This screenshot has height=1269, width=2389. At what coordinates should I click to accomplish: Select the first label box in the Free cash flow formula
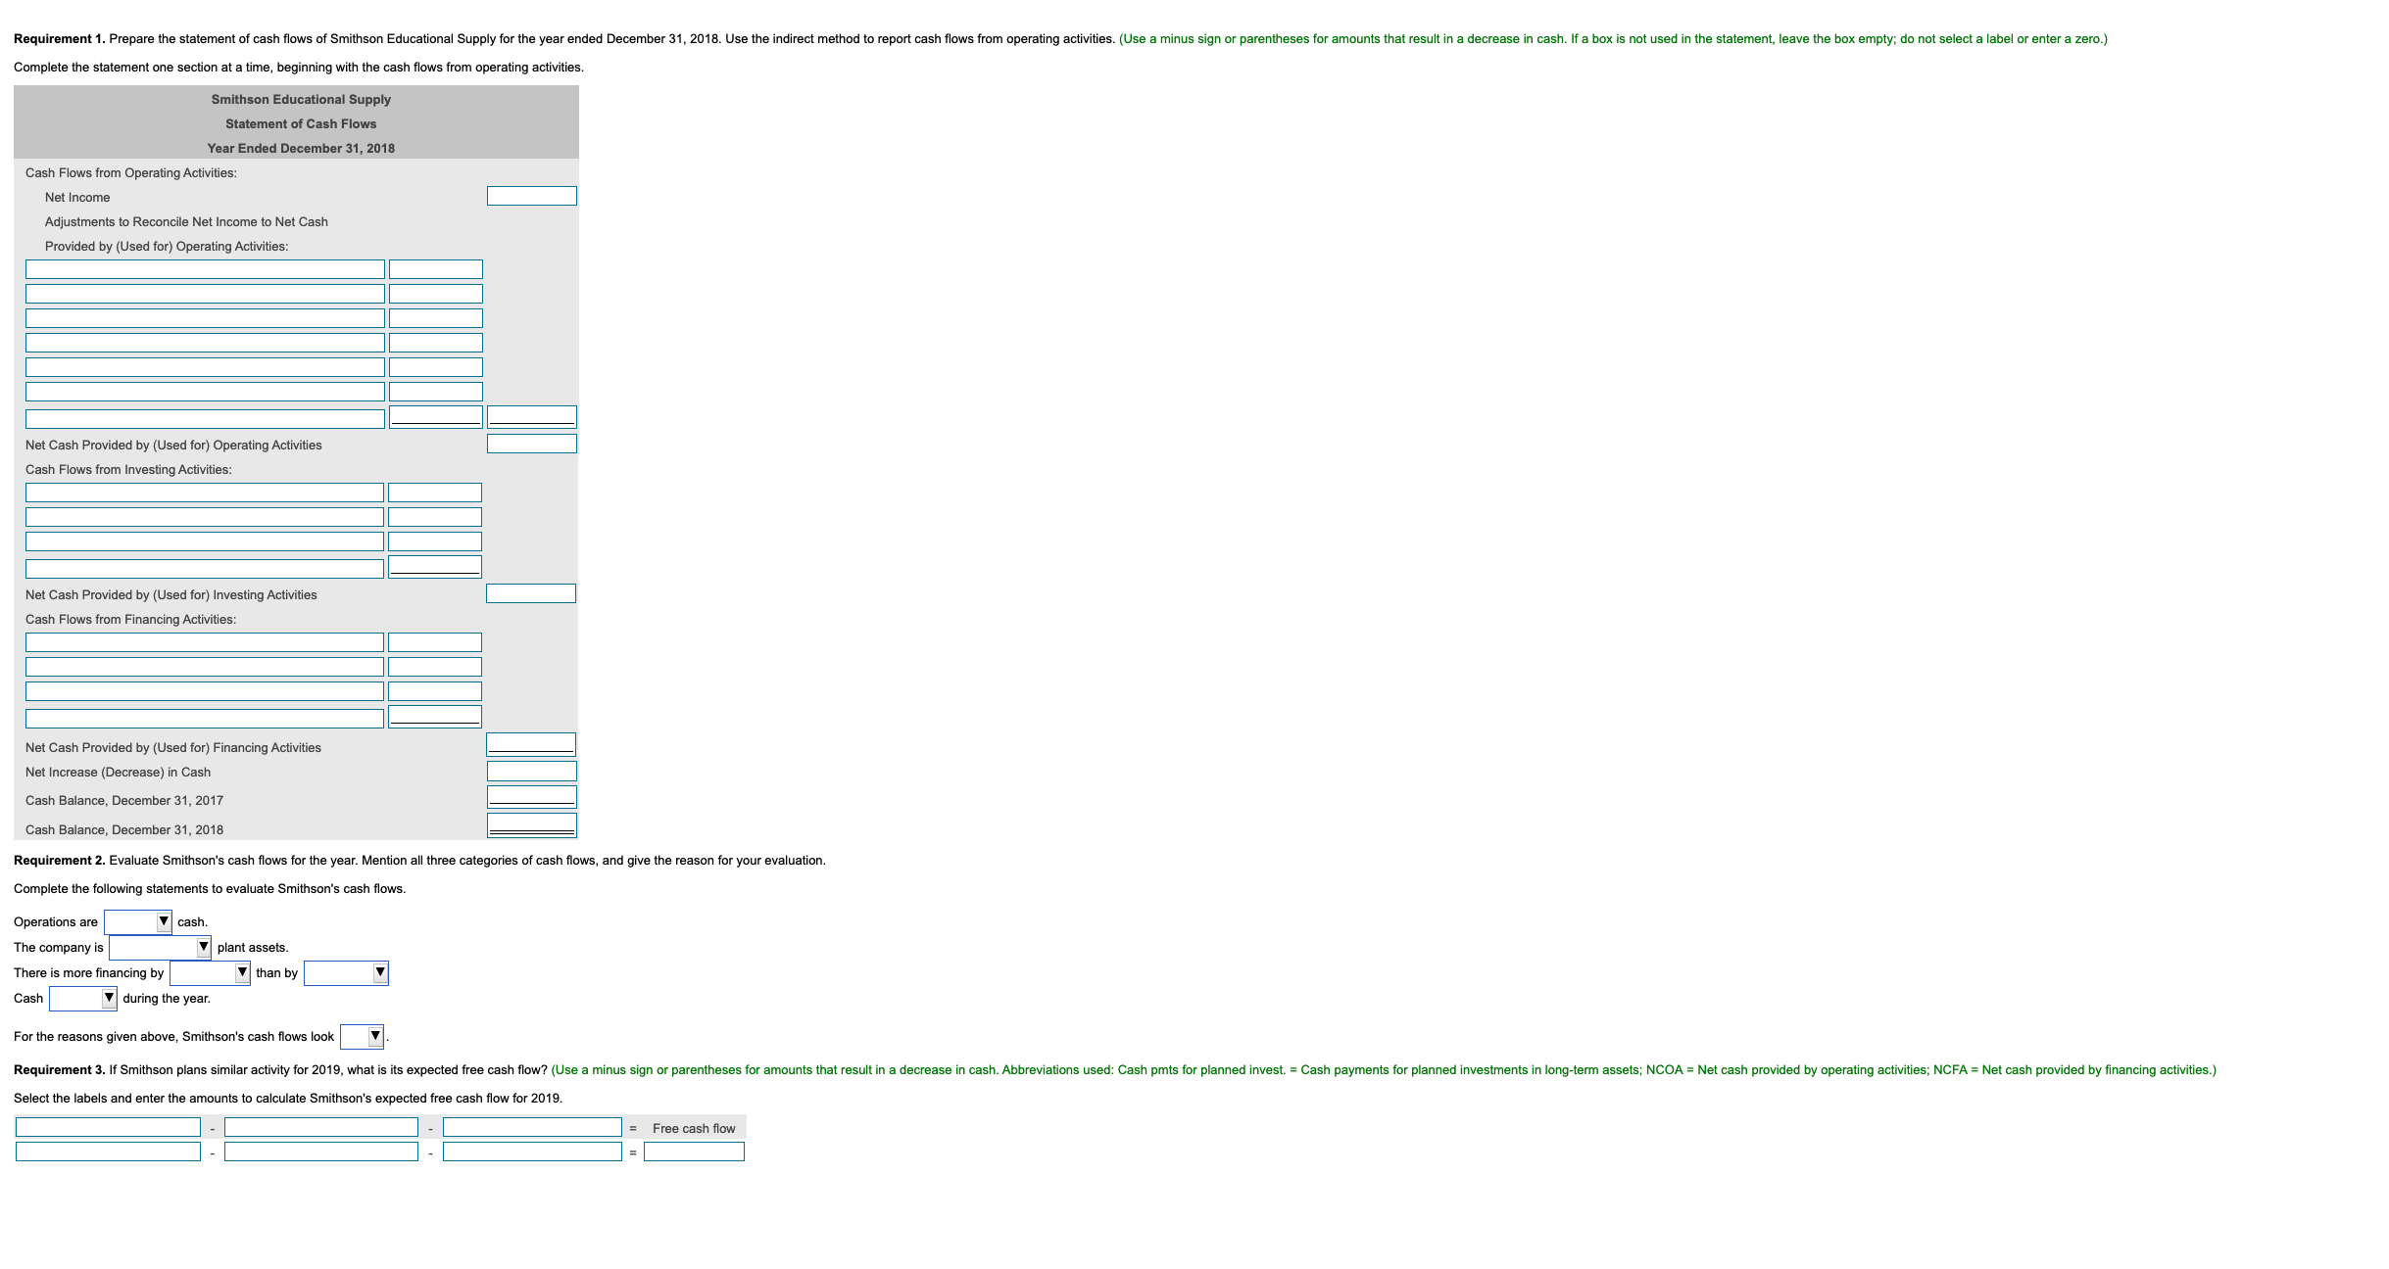pyautogui.click(x=107, y=1126)
